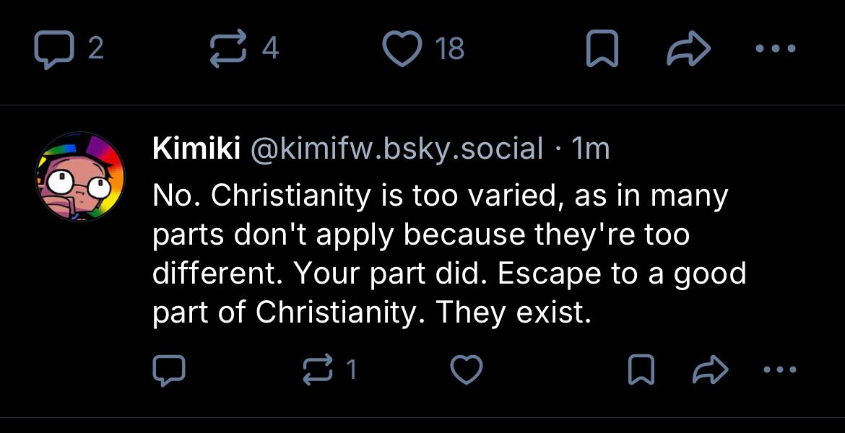
Task: Share Kimiki's post via arrow icon
Action: (709, 370)
